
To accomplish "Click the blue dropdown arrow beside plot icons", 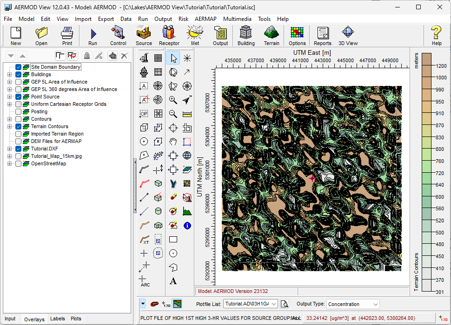I will (143, 304).
